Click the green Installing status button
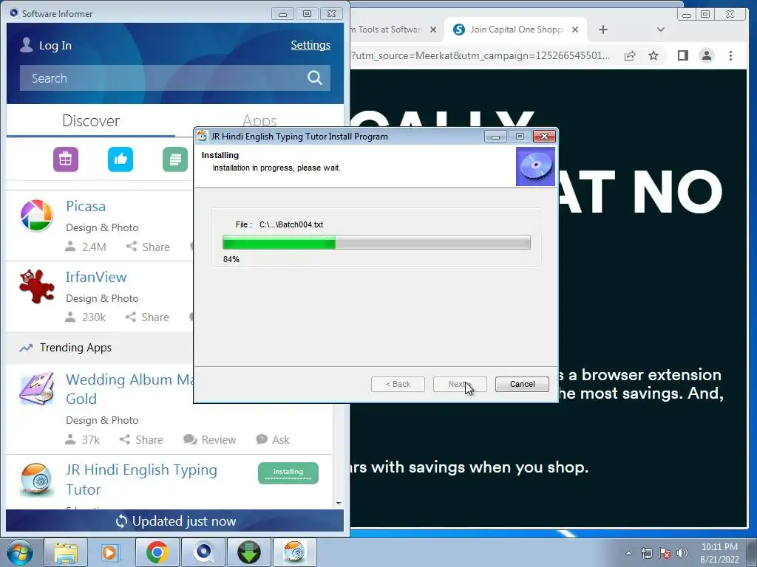 [288, 473]
